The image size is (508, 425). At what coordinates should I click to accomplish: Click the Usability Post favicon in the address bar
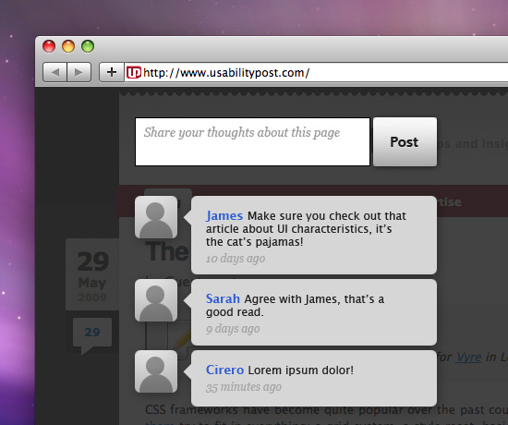[x=134, y=72]
